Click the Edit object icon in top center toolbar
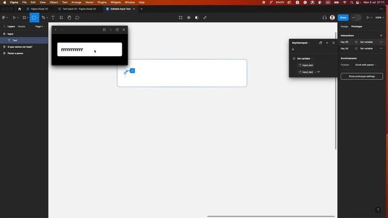Viewport: 388px width, 218px height. point(181,18)
